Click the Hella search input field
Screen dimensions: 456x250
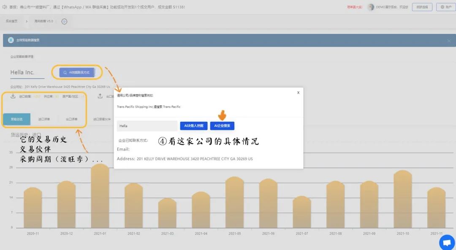click(x=147, y=126)
